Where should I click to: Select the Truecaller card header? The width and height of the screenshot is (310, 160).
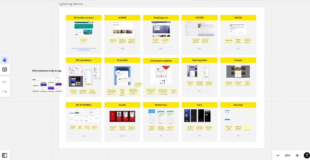(122, 60)
